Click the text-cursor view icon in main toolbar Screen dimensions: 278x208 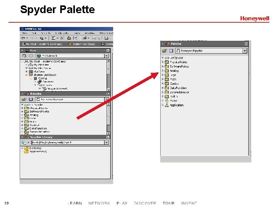(x=53, y=38)
